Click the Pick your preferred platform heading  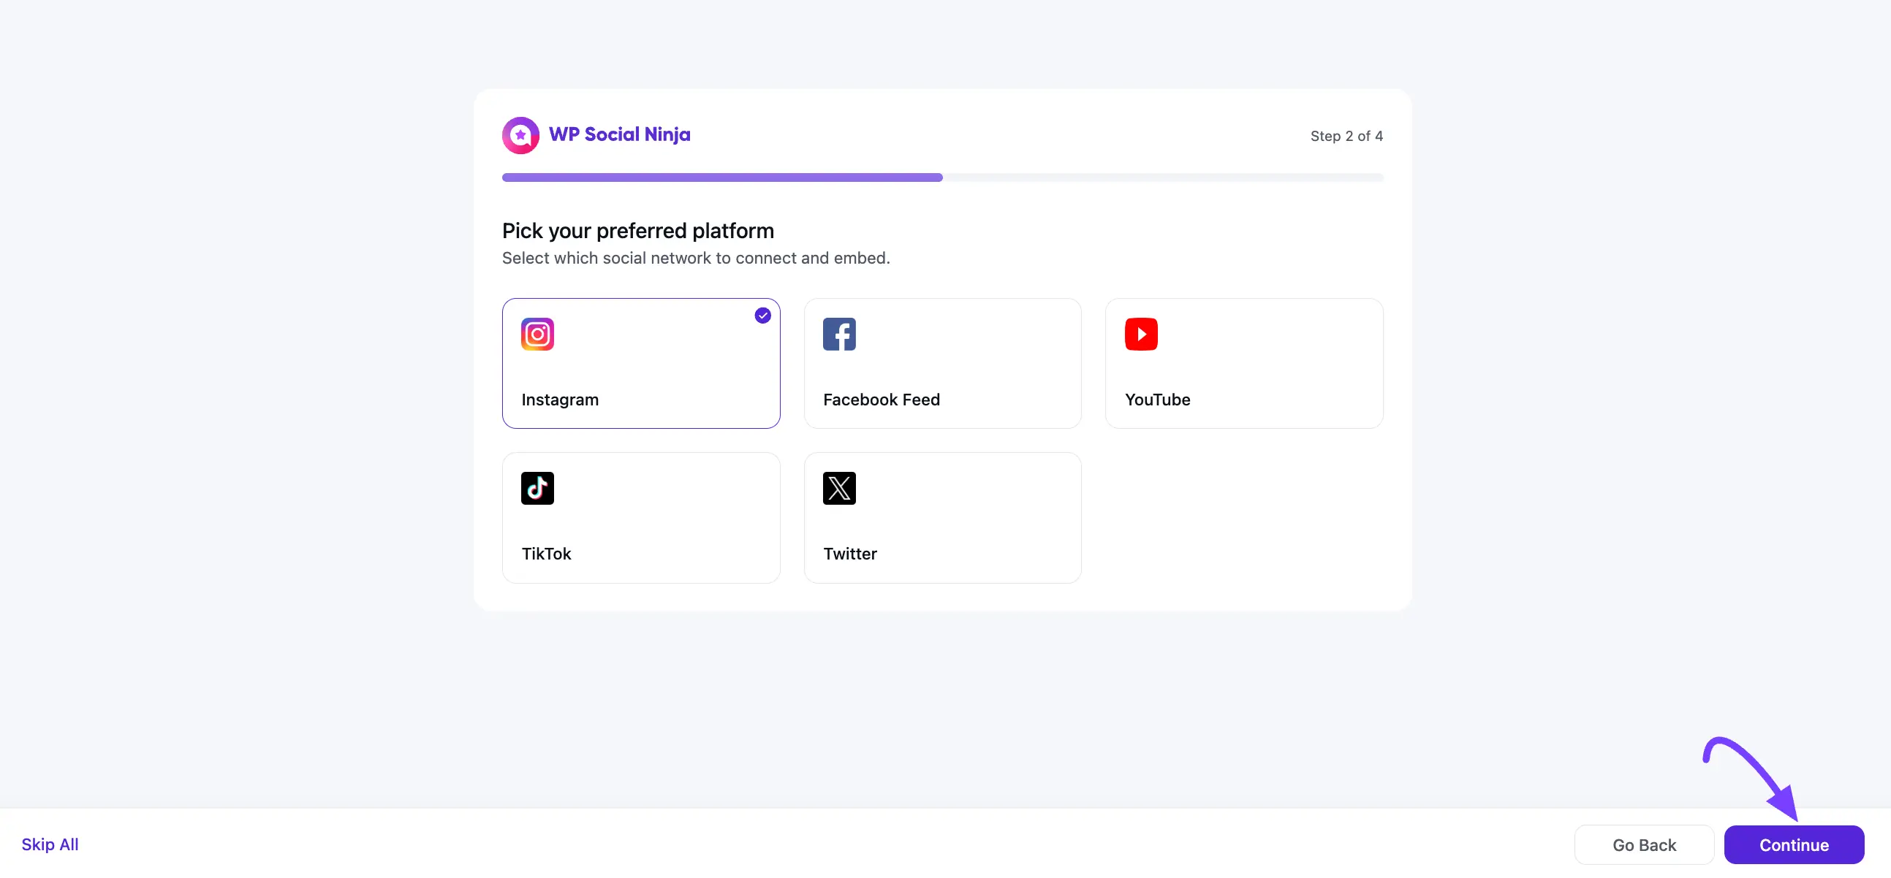coord(637,230)
